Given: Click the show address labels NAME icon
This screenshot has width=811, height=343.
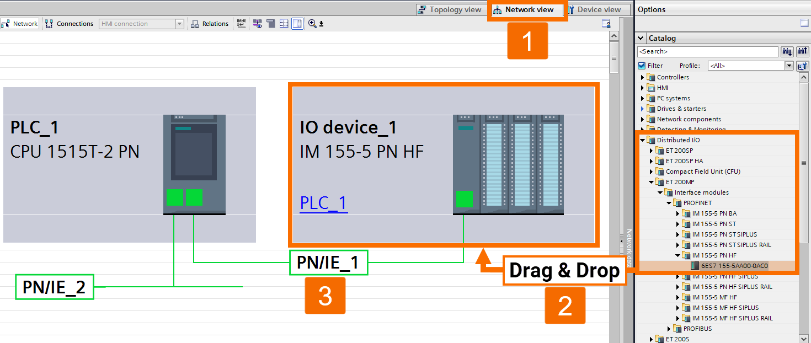Looking at the screenshot, I should [241, 24].
